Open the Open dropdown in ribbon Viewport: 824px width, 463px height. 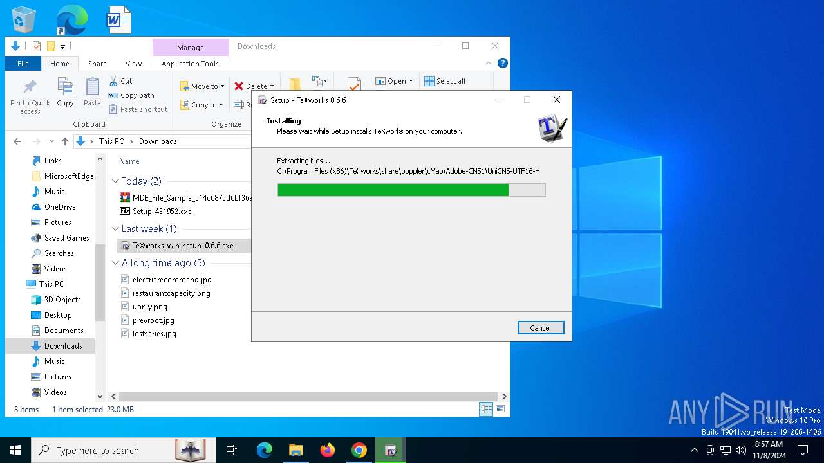tap(394, 81)
